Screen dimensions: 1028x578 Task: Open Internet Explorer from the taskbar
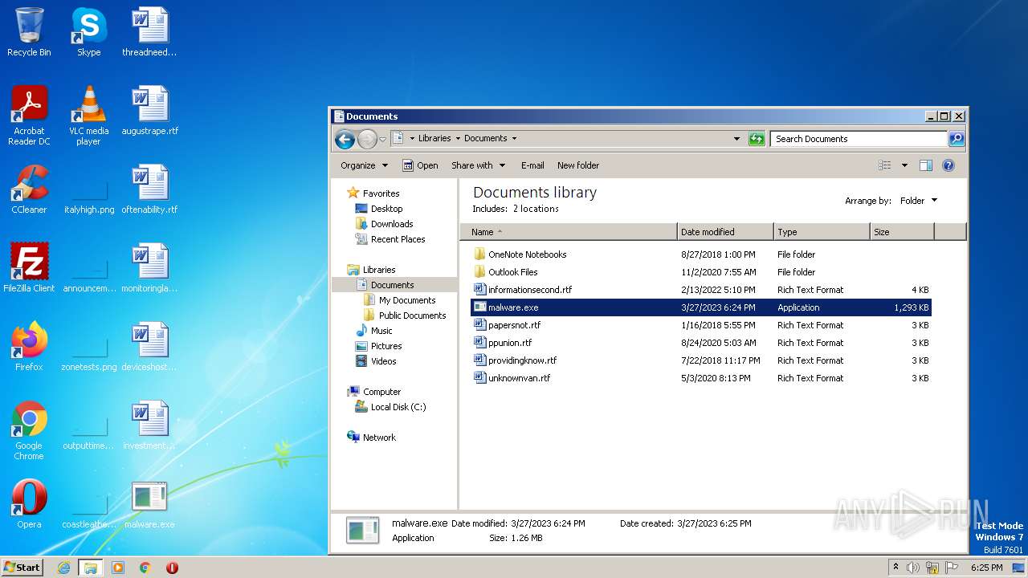click(63, 568)
